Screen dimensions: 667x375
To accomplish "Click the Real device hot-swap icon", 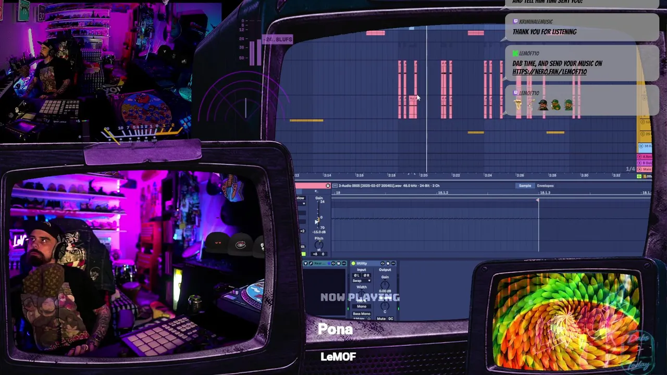I will (x=333, y=264).
